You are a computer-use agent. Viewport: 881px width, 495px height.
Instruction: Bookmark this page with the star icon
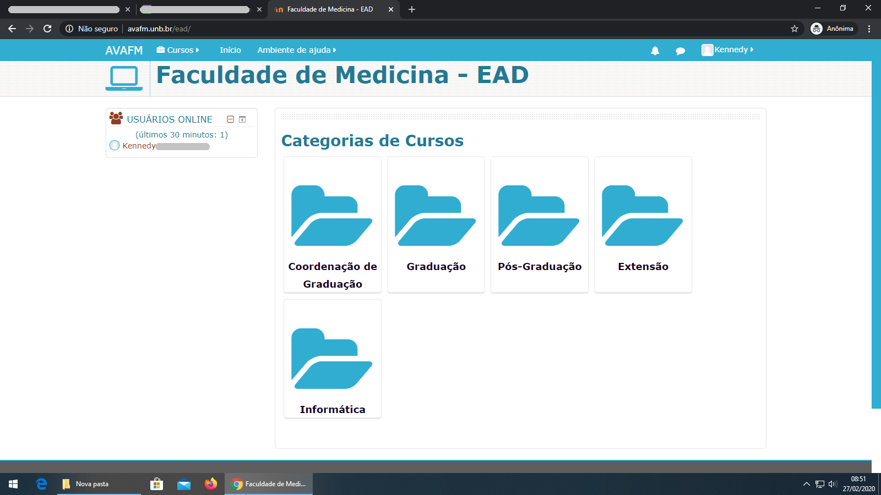[x=794, y=29]
